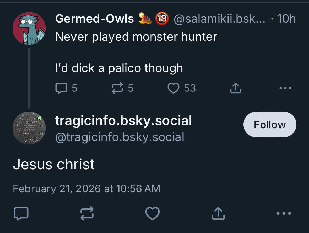The width and height of the screenshot is (309, 233).
Task: Open the Germed-Owls display name link
Action: click(x=95, y=19)
